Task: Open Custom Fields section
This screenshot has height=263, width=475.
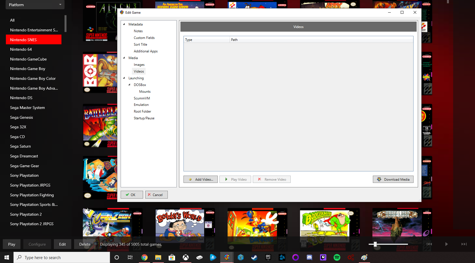Action: point(144,38)
